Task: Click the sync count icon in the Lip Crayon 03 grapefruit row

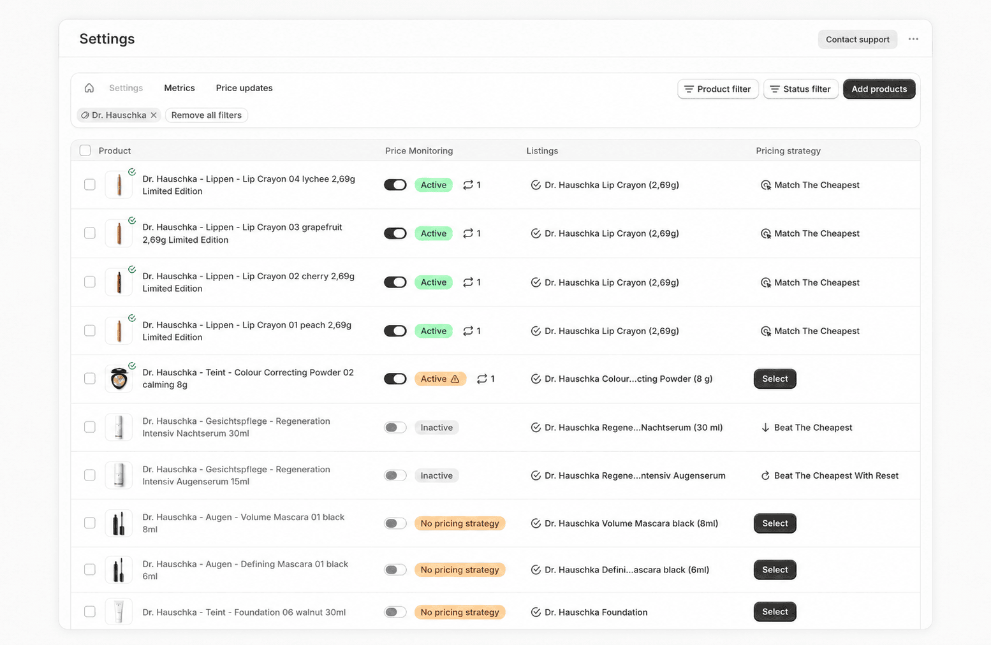Action: (468, 233)
